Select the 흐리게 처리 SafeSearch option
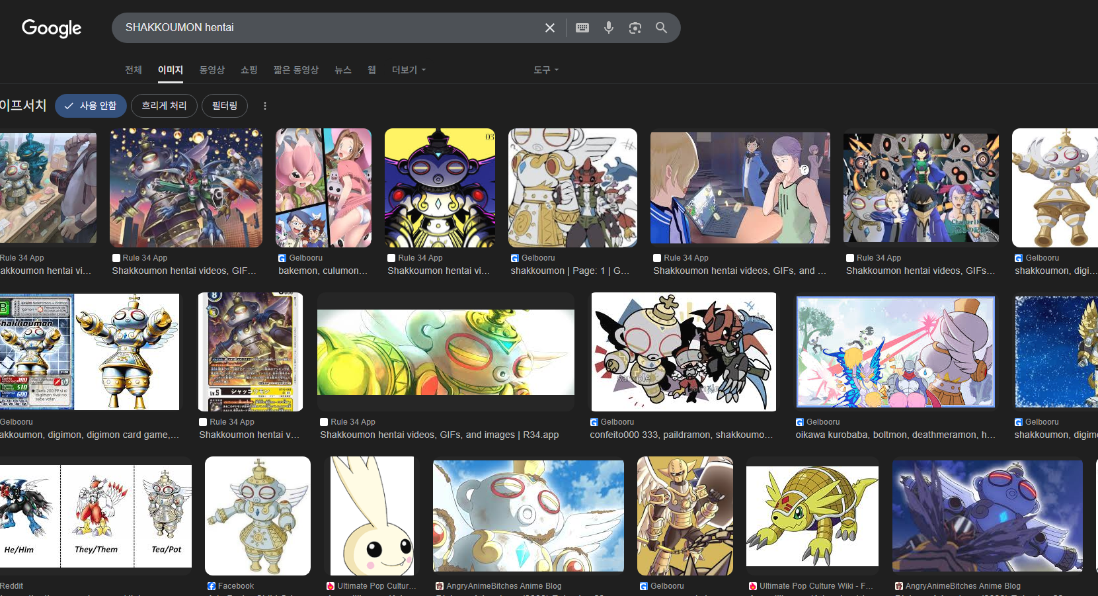 [x=164, y=106]
